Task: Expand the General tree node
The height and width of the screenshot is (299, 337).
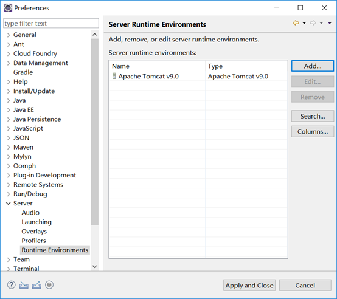Action: pyautogui.click(x=9, y=35)
